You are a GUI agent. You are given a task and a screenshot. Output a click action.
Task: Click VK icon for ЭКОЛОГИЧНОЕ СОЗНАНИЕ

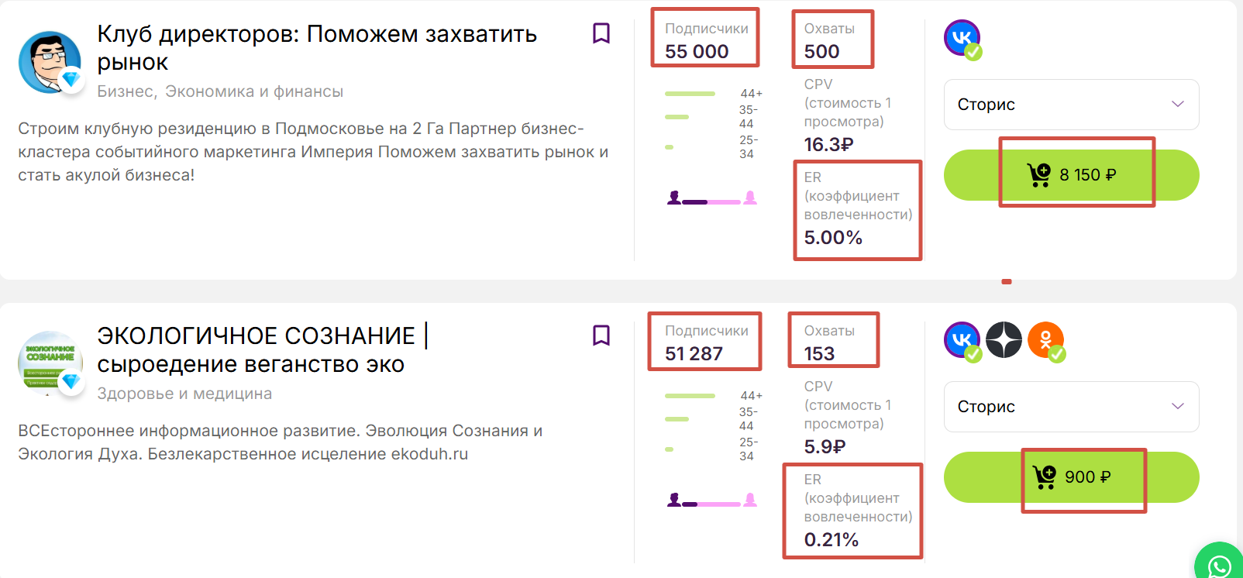962,340
